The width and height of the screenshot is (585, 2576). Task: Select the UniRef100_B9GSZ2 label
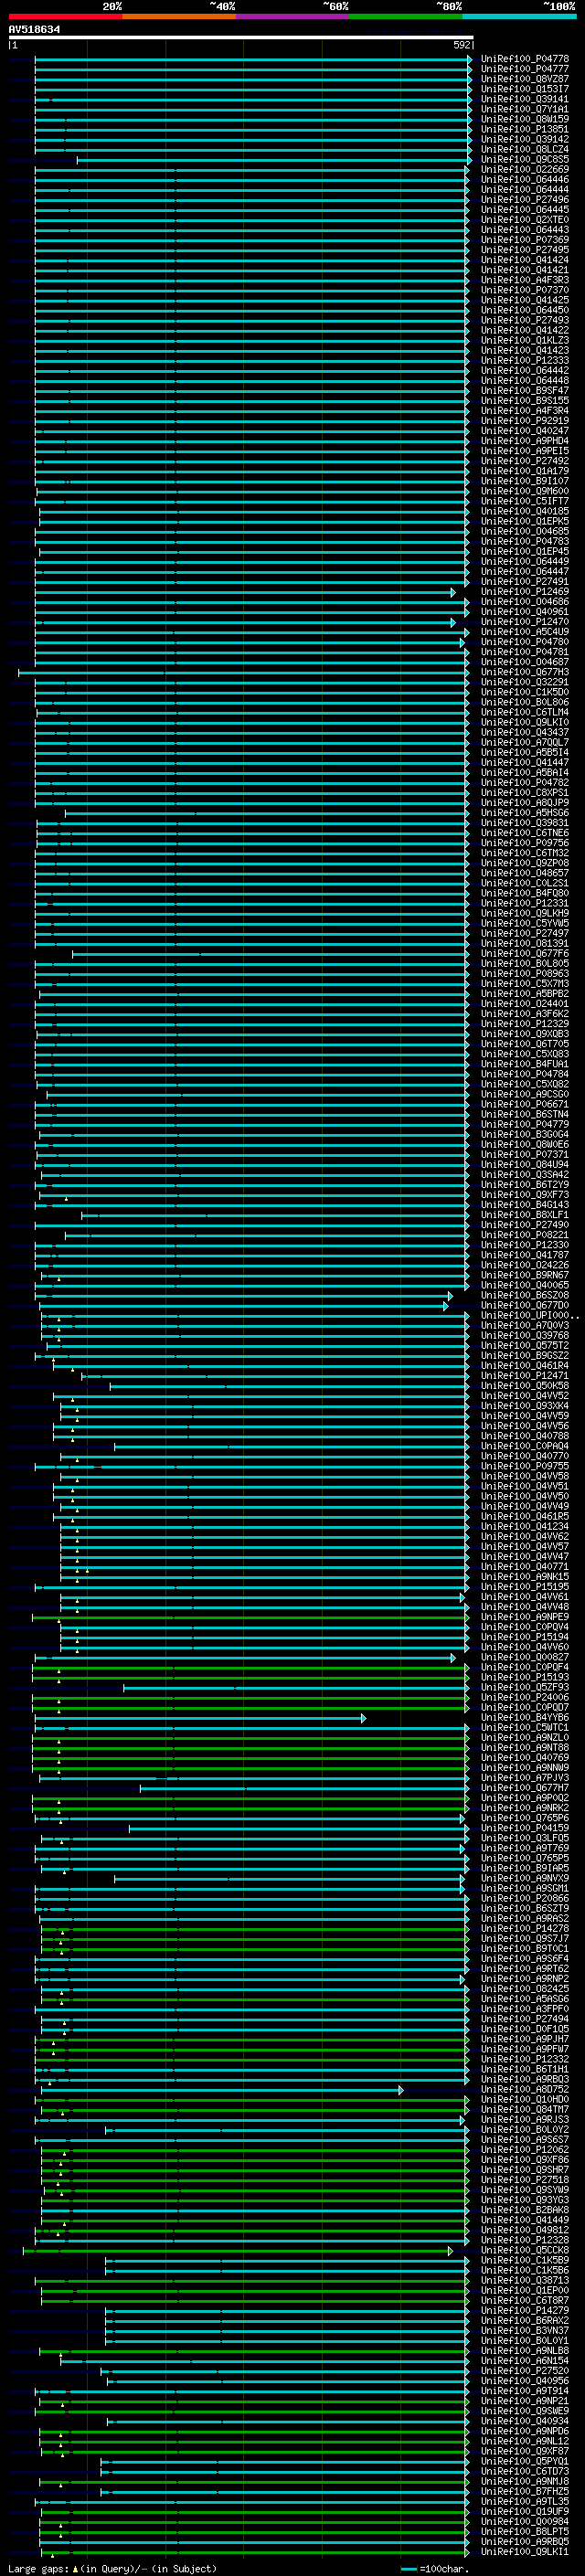pyautogui.click(x=525, y=1356)
